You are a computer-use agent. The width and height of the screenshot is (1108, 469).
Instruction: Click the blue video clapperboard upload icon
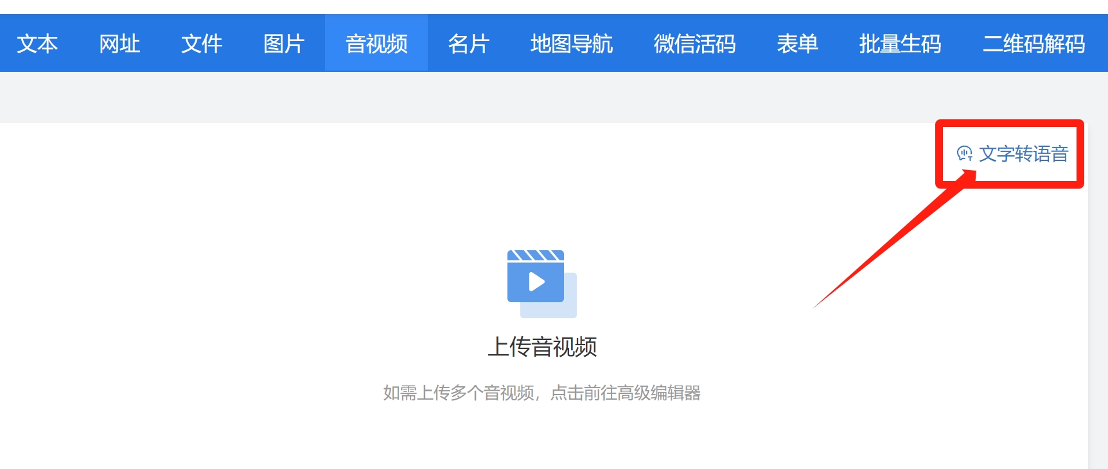click(x=535, y=277)
